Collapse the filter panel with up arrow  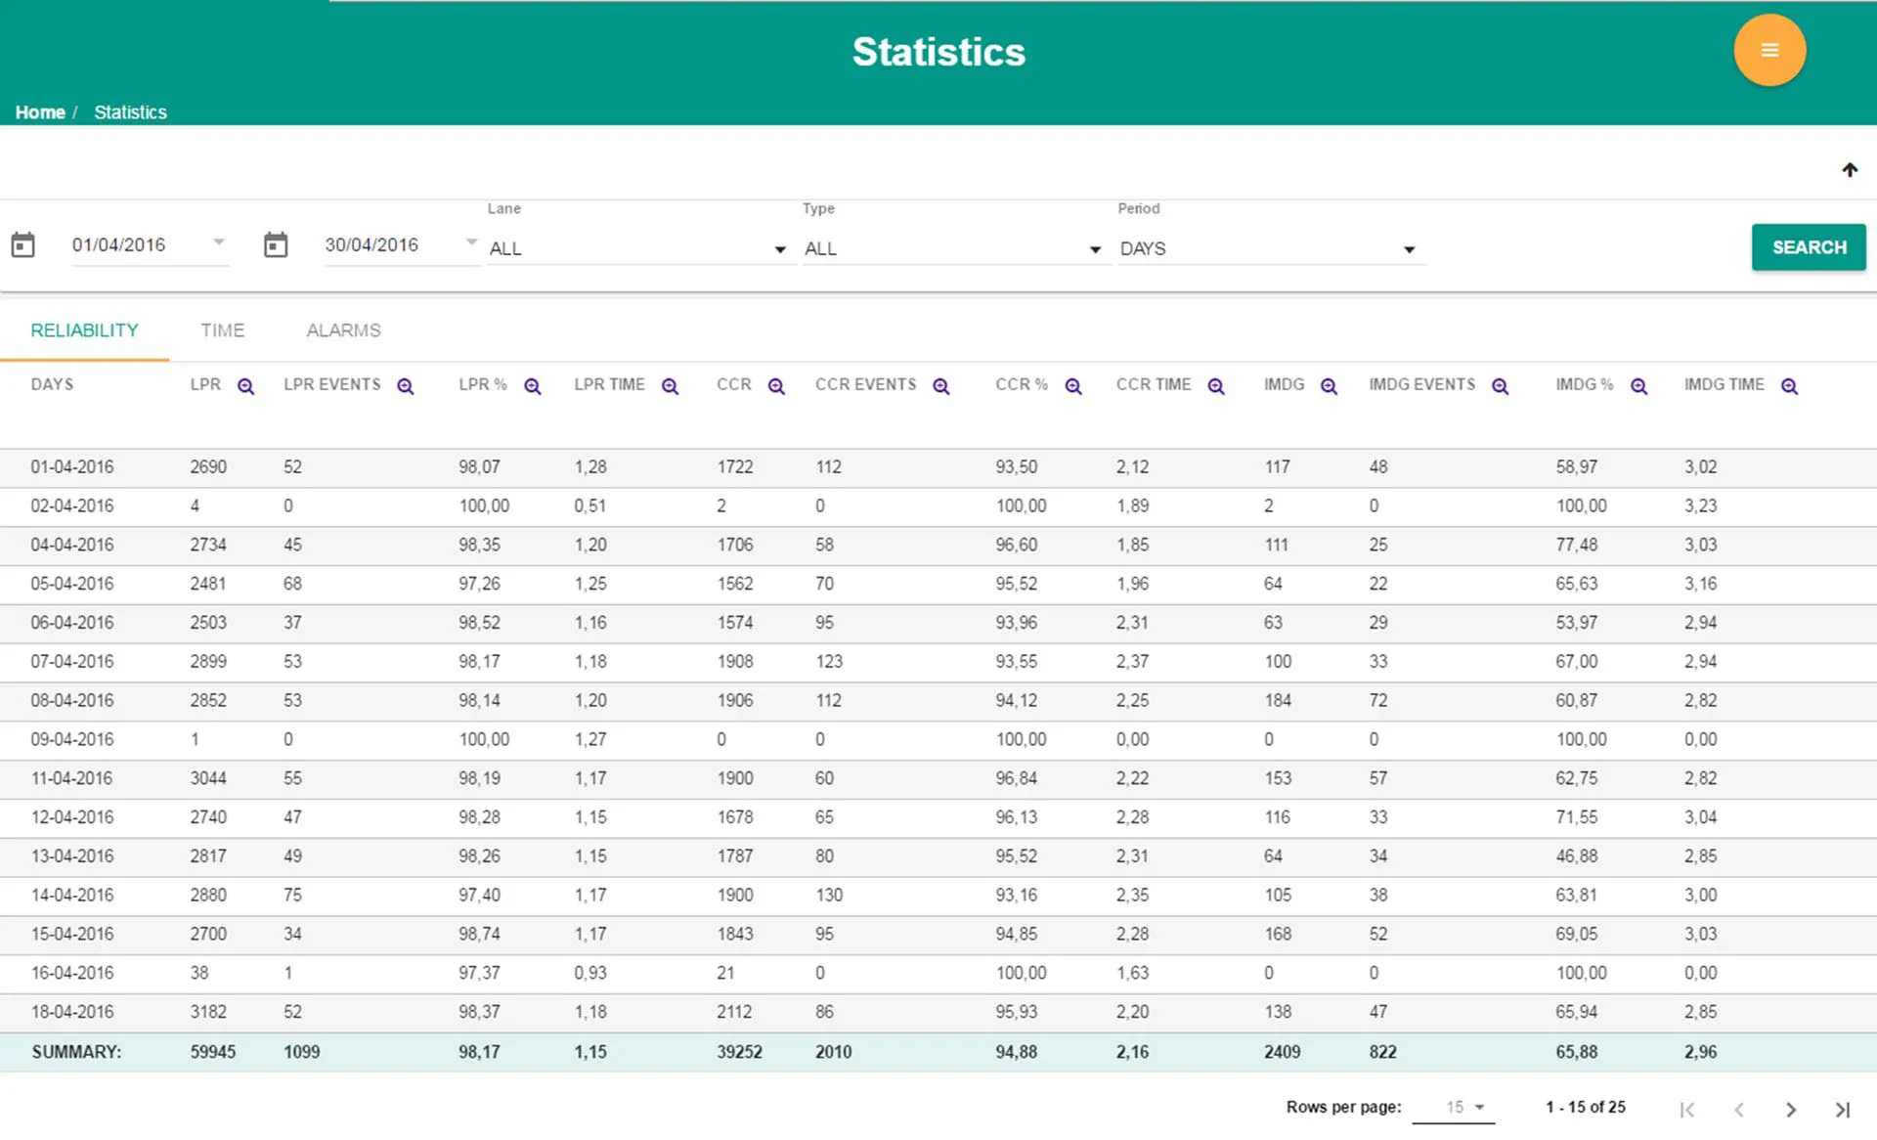click(1850, 169)
